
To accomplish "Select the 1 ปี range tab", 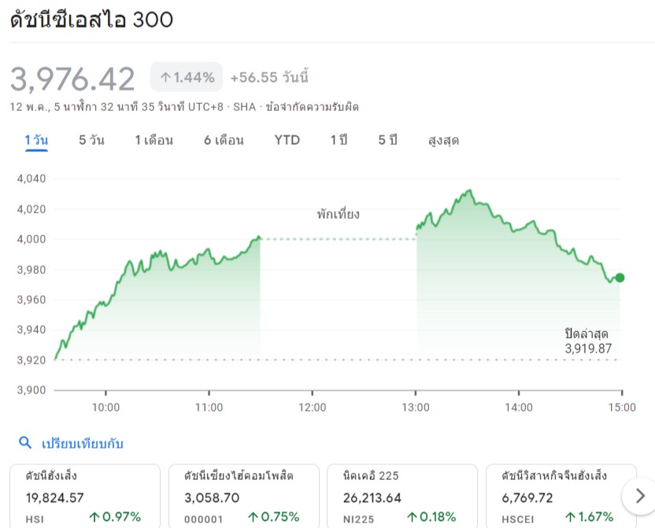I will click(x=339, y=140).
